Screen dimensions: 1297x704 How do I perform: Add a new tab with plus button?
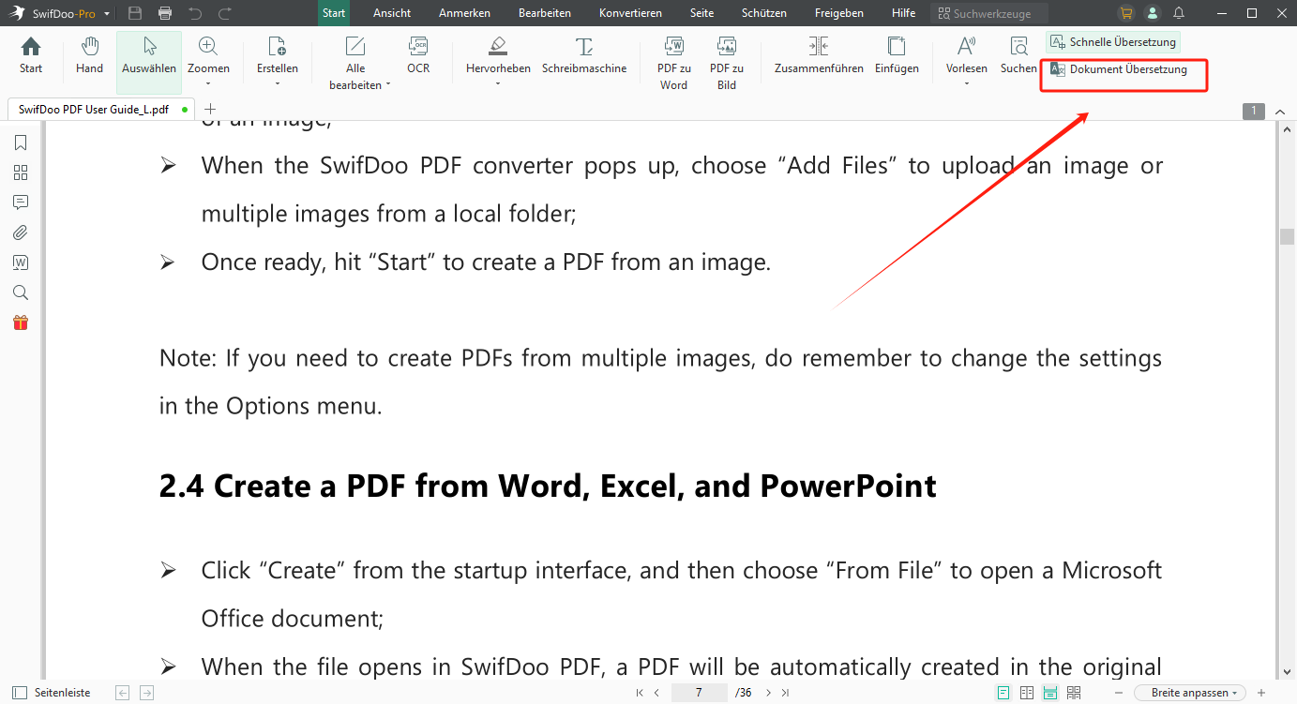(x=210, y=109)
